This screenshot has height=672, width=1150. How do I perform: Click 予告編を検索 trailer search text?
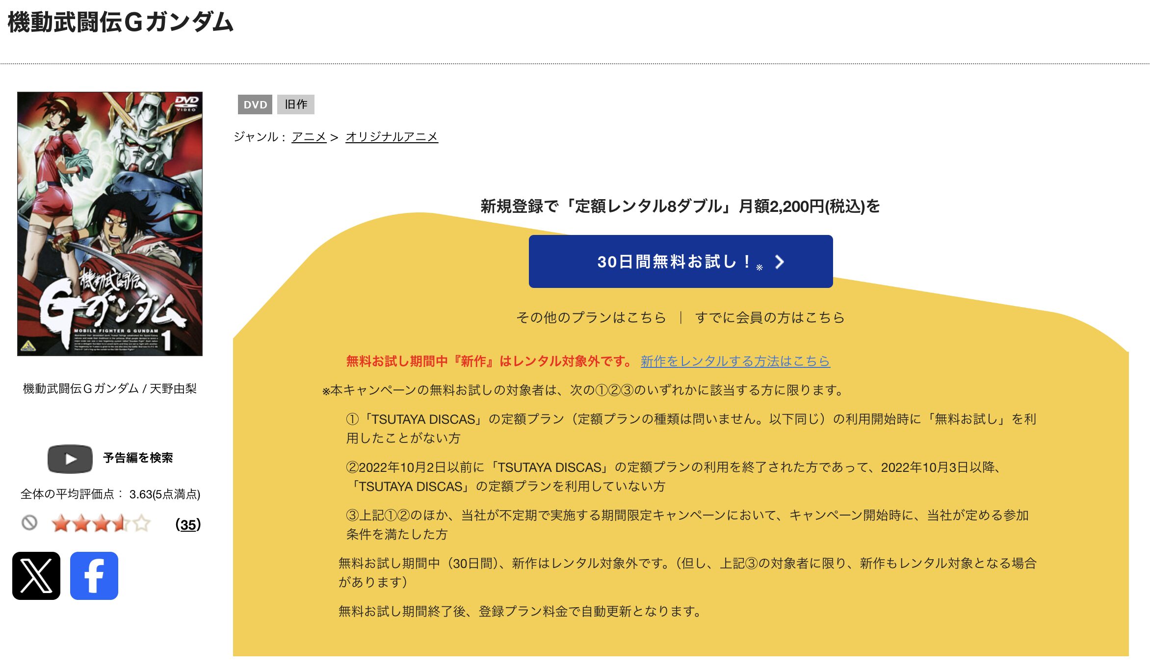pos(138,458)
